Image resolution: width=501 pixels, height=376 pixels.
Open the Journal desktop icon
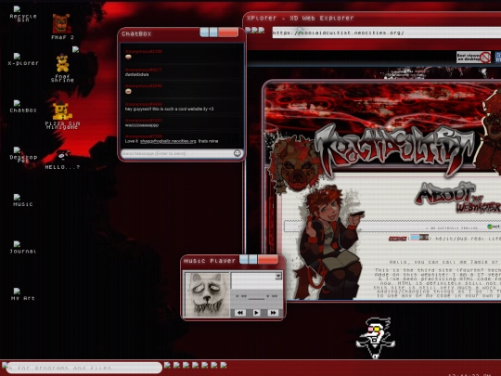pos(23,248)
